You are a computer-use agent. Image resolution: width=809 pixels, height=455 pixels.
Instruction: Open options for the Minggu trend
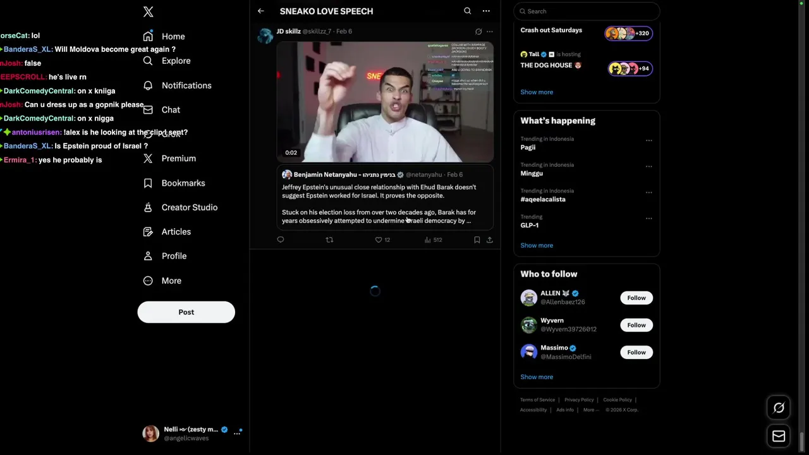point(648,167)
